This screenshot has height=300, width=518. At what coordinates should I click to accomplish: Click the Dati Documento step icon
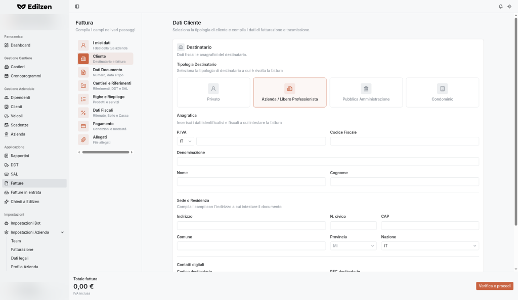point(83,72)
